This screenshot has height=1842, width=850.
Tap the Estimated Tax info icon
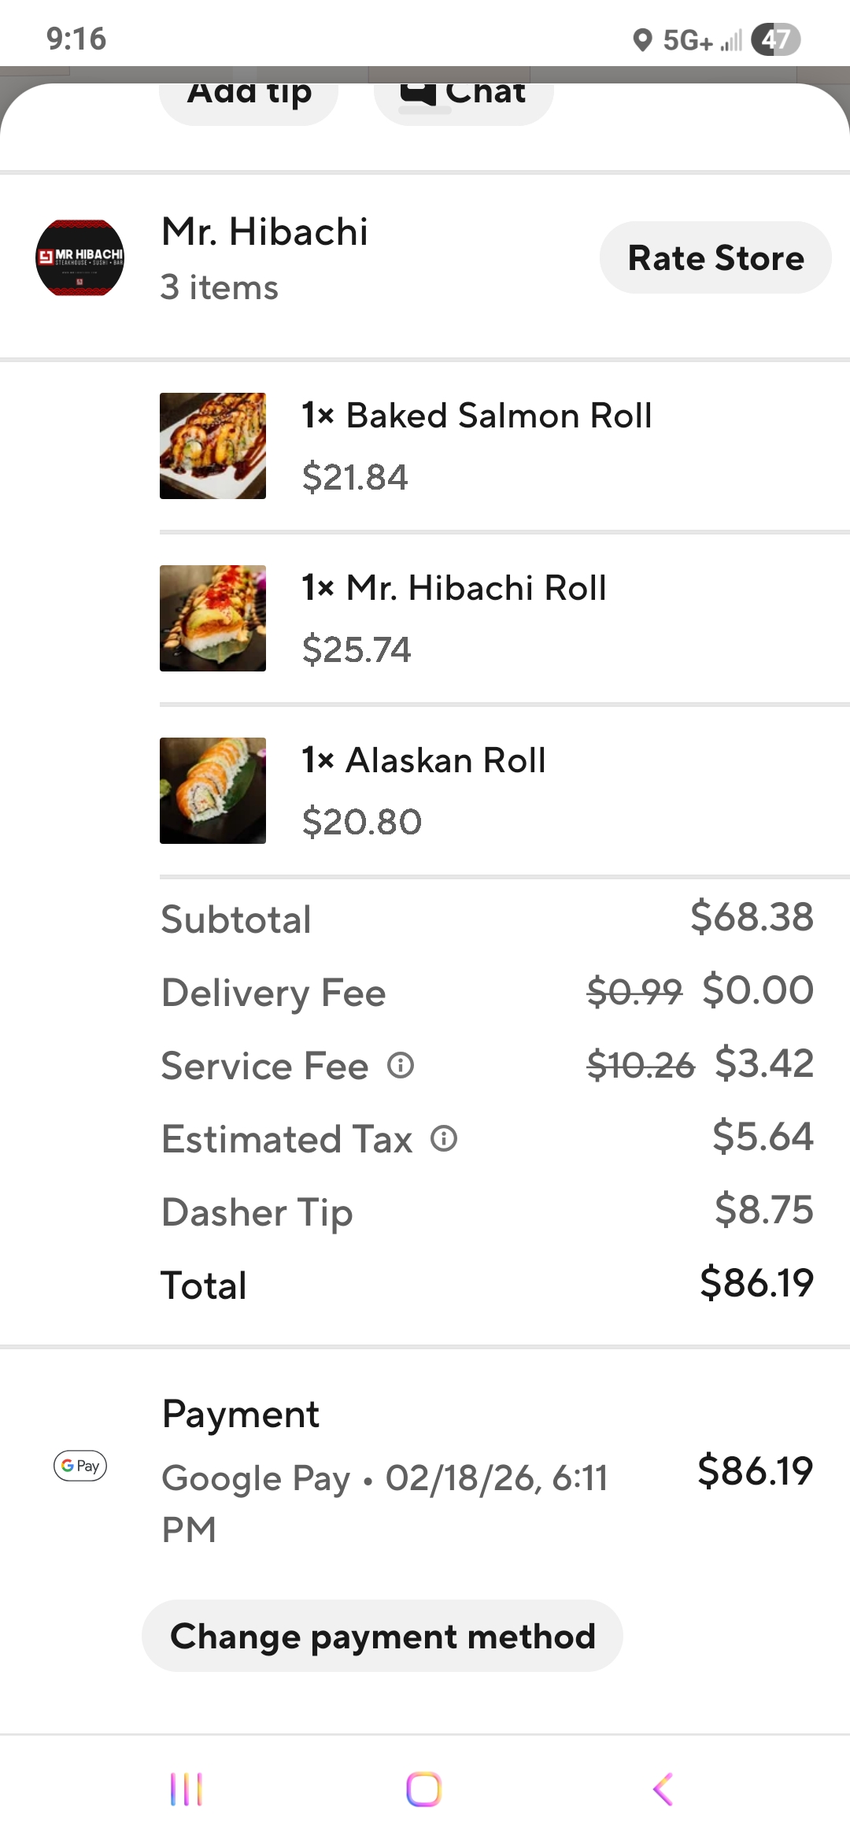pos(444,1138)
